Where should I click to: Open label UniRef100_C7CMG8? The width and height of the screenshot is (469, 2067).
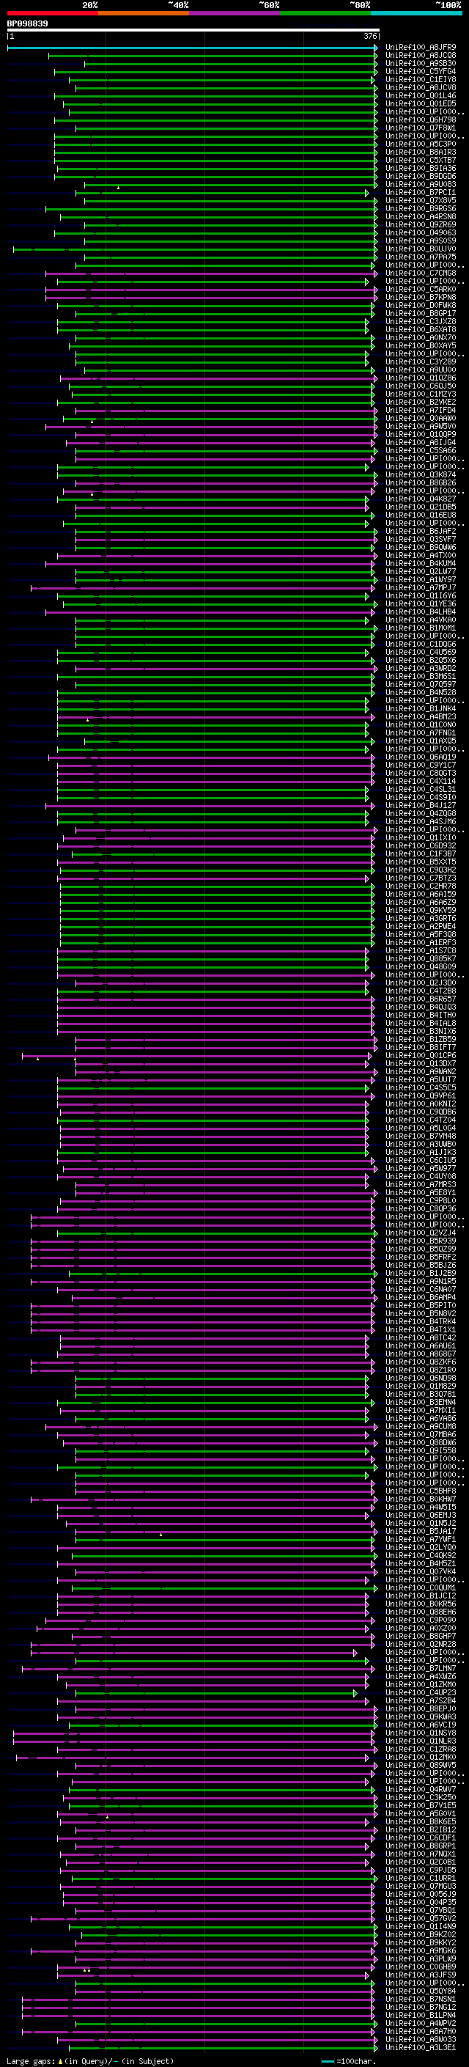421,273
